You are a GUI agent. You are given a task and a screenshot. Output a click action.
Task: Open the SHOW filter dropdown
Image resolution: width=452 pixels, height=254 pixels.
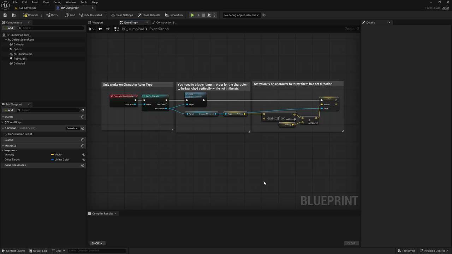tap(97, 243)
